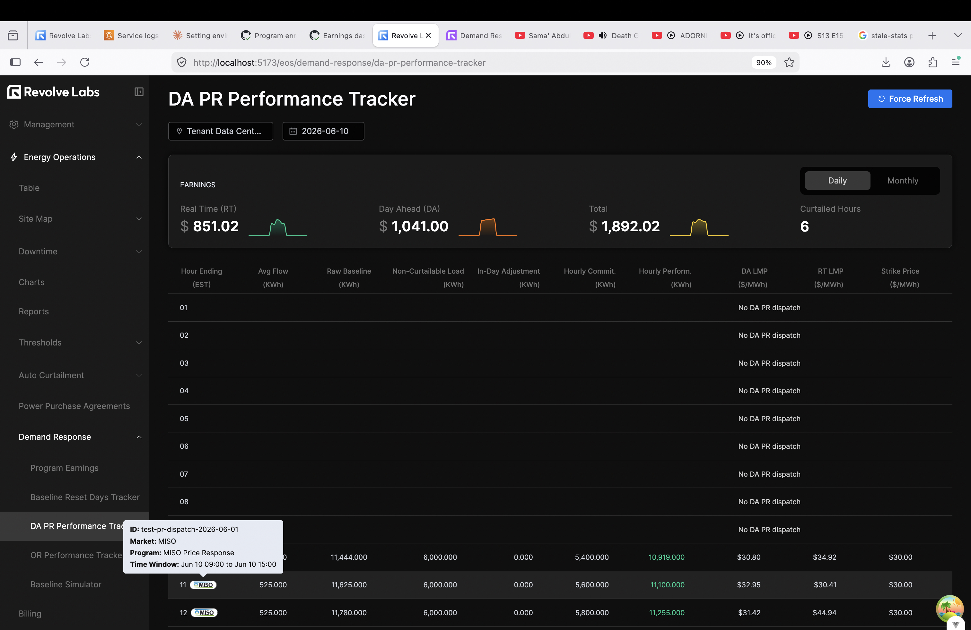The width and height of the screenshot is (971, 630).
Task: Open the Charts menu item
Action: [x=31, y=282]
